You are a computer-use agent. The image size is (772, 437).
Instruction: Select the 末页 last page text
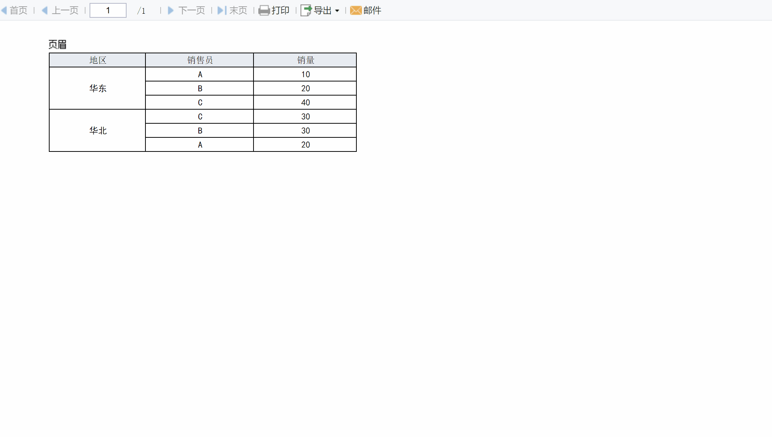pos(238,10)
